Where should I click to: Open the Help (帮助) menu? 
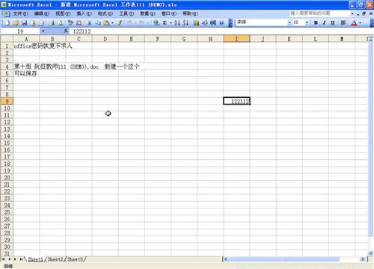point(190,13)
